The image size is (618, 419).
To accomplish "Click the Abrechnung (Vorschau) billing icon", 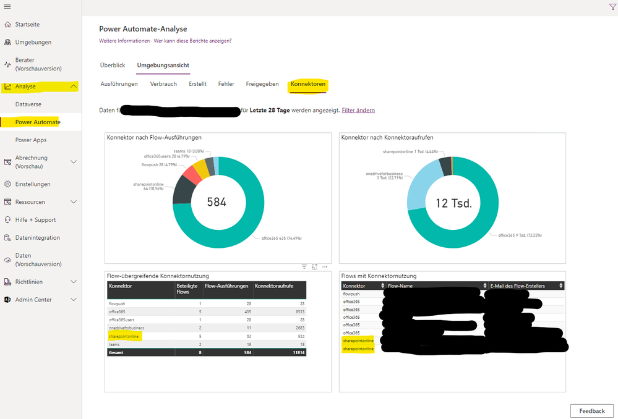I will (x=7, y=162).
